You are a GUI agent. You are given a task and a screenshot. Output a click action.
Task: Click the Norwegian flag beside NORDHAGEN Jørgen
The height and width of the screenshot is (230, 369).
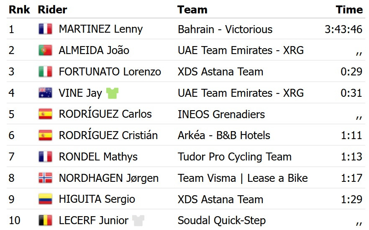(45, 178)
